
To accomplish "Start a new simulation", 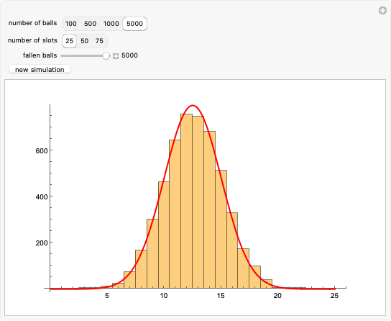I will coord(40,69).
